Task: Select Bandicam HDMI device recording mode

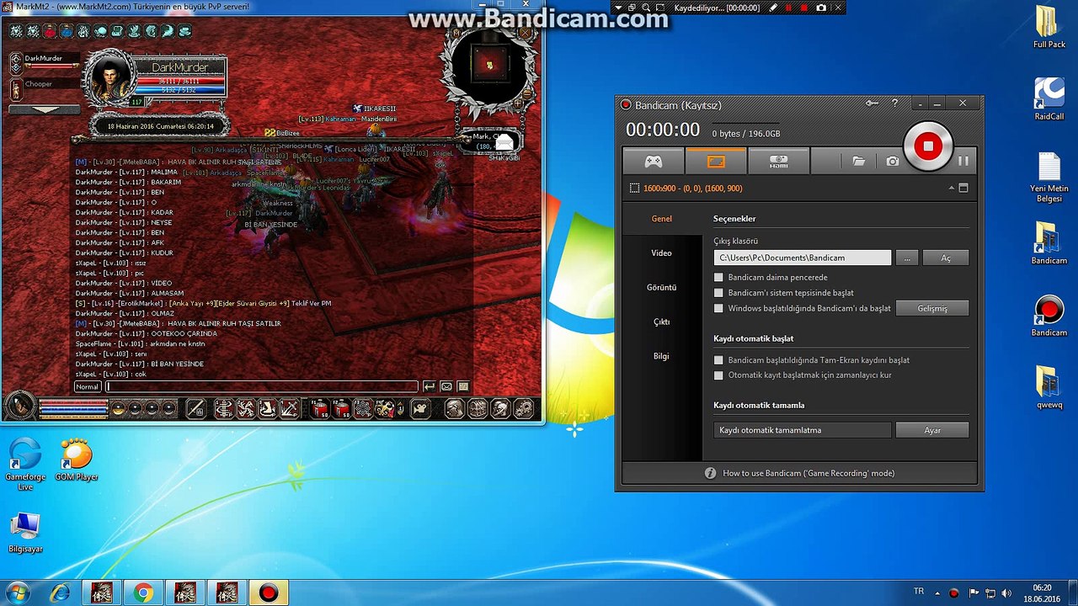Action: (778, 161)
